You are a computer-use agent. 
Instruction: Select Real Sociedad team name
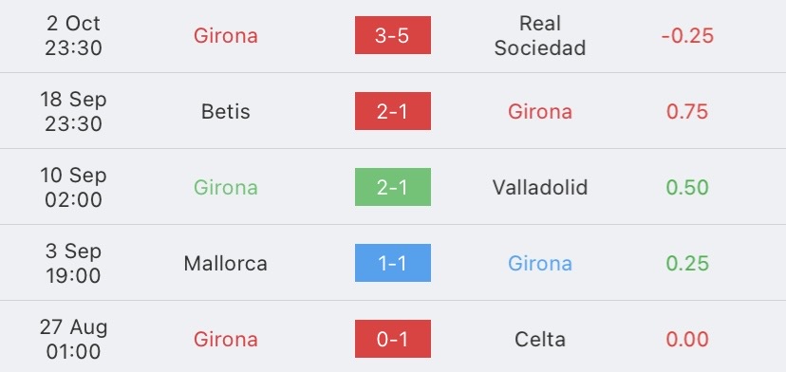click(x=540, y=36)
